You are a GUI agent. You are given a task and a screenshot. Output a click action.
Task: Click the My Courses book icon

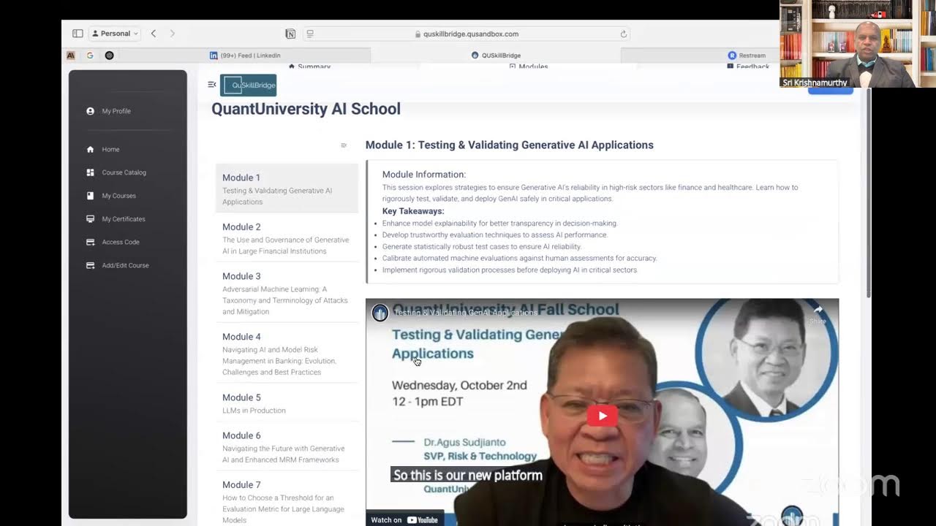tap(91, 196)
